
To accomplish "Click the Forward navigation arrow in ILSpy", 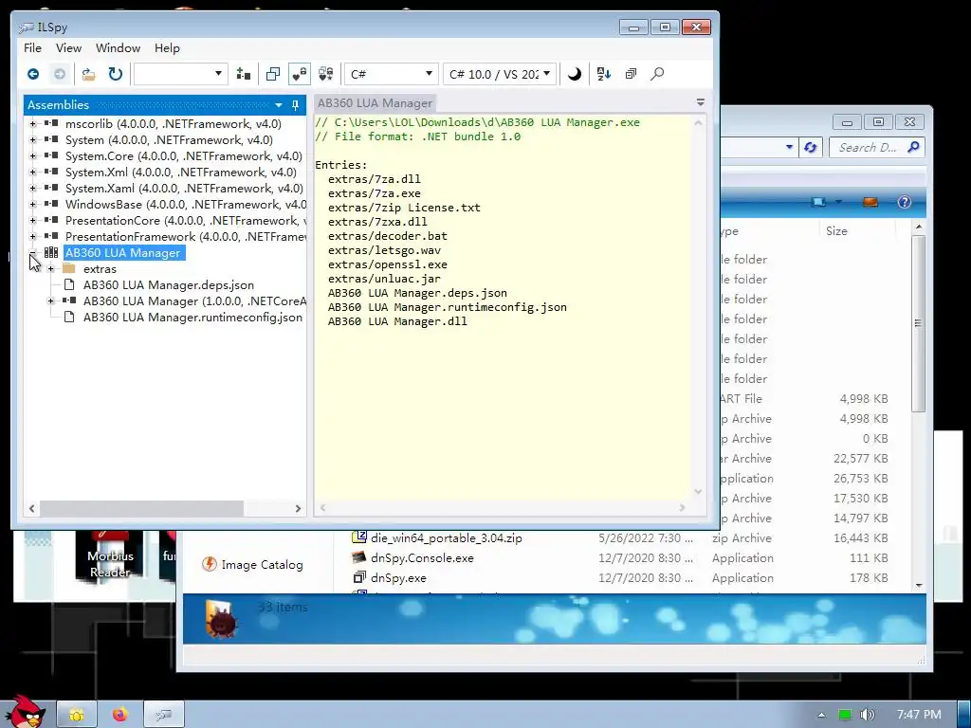I will pyautogui.click(x=60, y=74).
